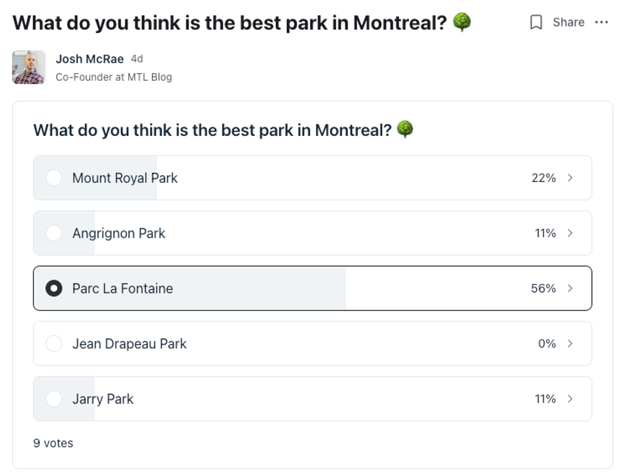Select the Angrignon Park radio button
This screenshot has width=623, height=474.
(54, 233)
